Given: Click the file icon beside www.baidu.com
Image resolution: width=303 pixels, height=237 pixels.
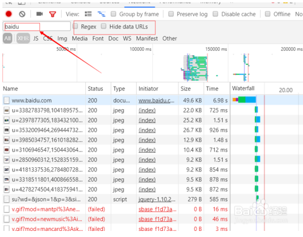Looking at the screenshot, I should [7, 101].
